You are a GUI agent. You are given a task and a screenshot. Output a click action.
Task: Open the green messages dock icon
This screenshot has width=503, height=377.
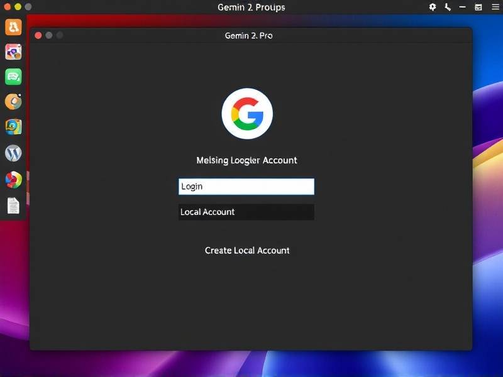13,77
